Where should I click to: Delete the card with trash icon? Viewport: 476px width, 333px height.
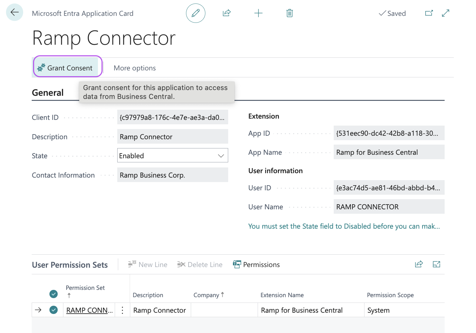coord(290,13)
